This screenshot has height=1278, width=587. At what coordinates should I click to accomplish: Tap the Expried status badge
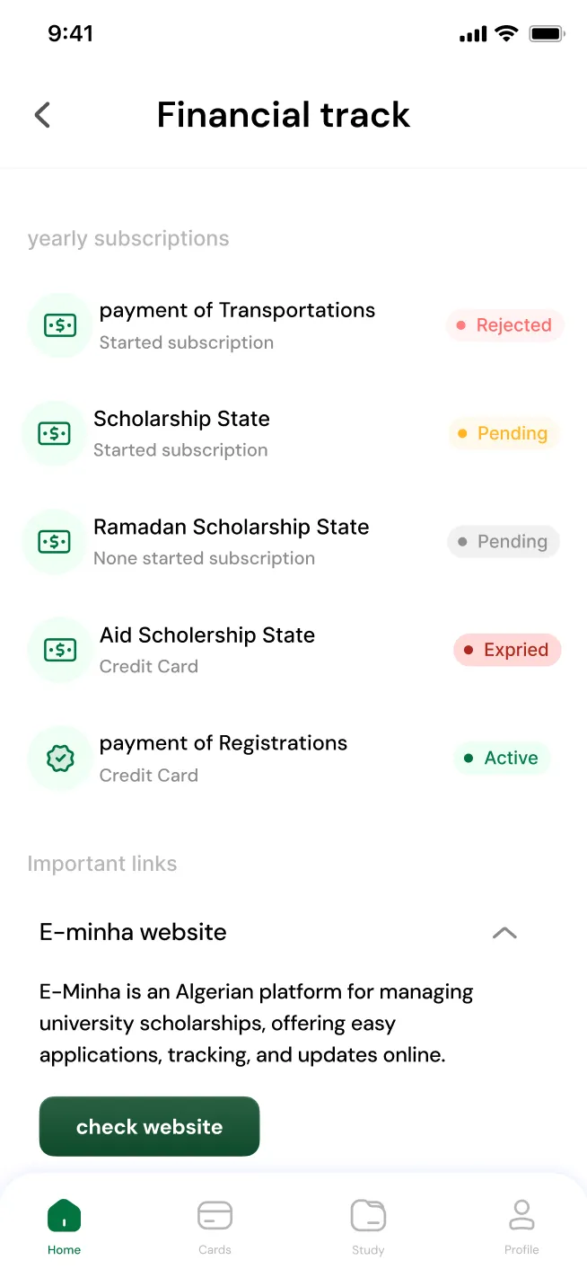(x=507, y=650)
